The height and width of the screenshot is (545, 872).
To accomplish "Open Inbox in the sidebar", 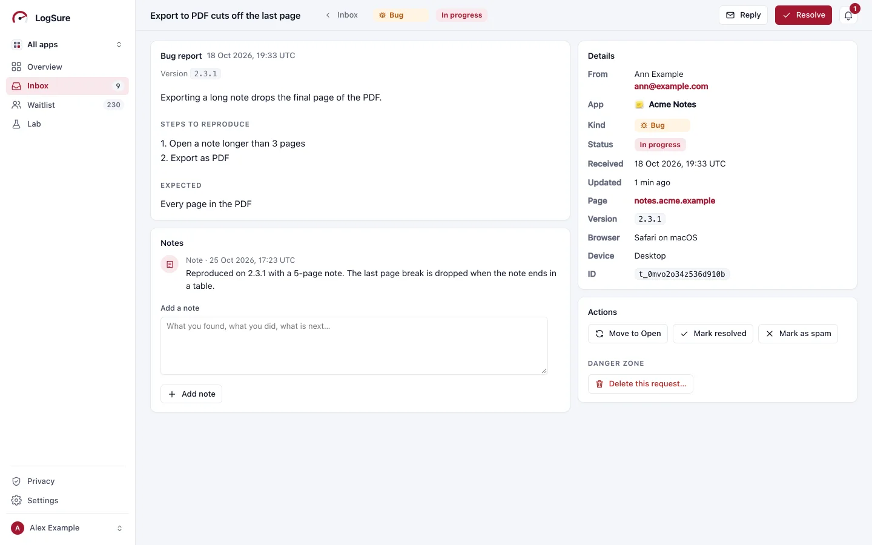I will click(67, 86).
